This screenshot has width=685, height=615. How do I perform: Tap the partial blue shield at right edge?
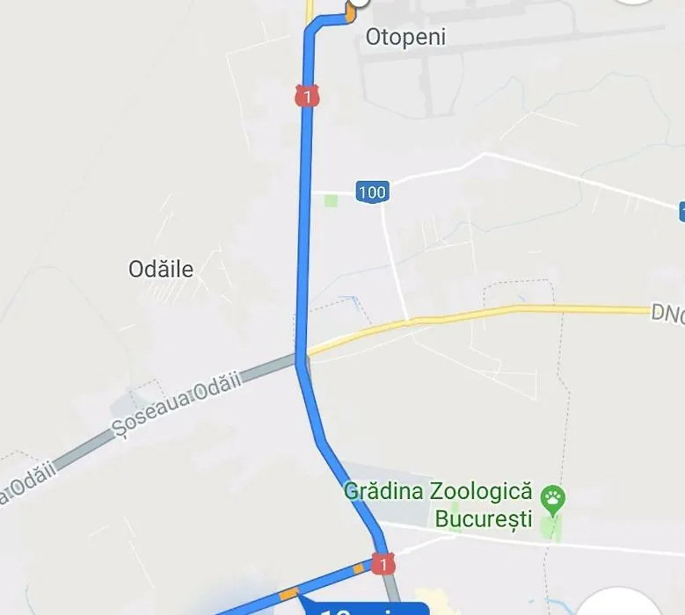point(682,212)
